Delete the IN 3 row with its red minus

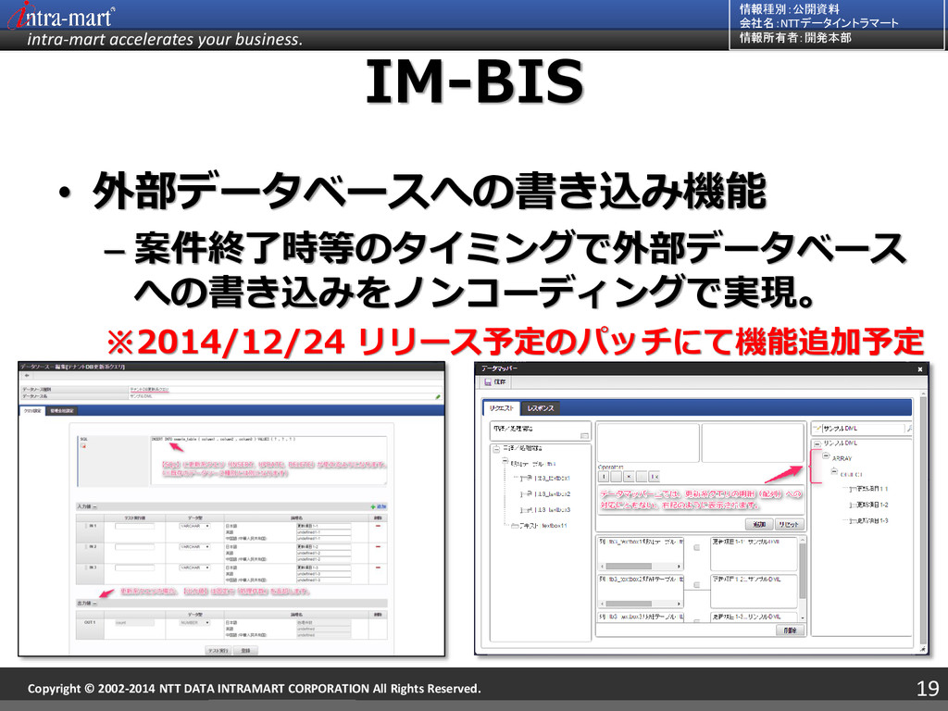point(378,568)
